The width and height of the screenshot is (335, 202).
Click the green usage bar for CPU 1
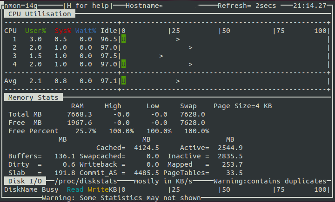123,39
